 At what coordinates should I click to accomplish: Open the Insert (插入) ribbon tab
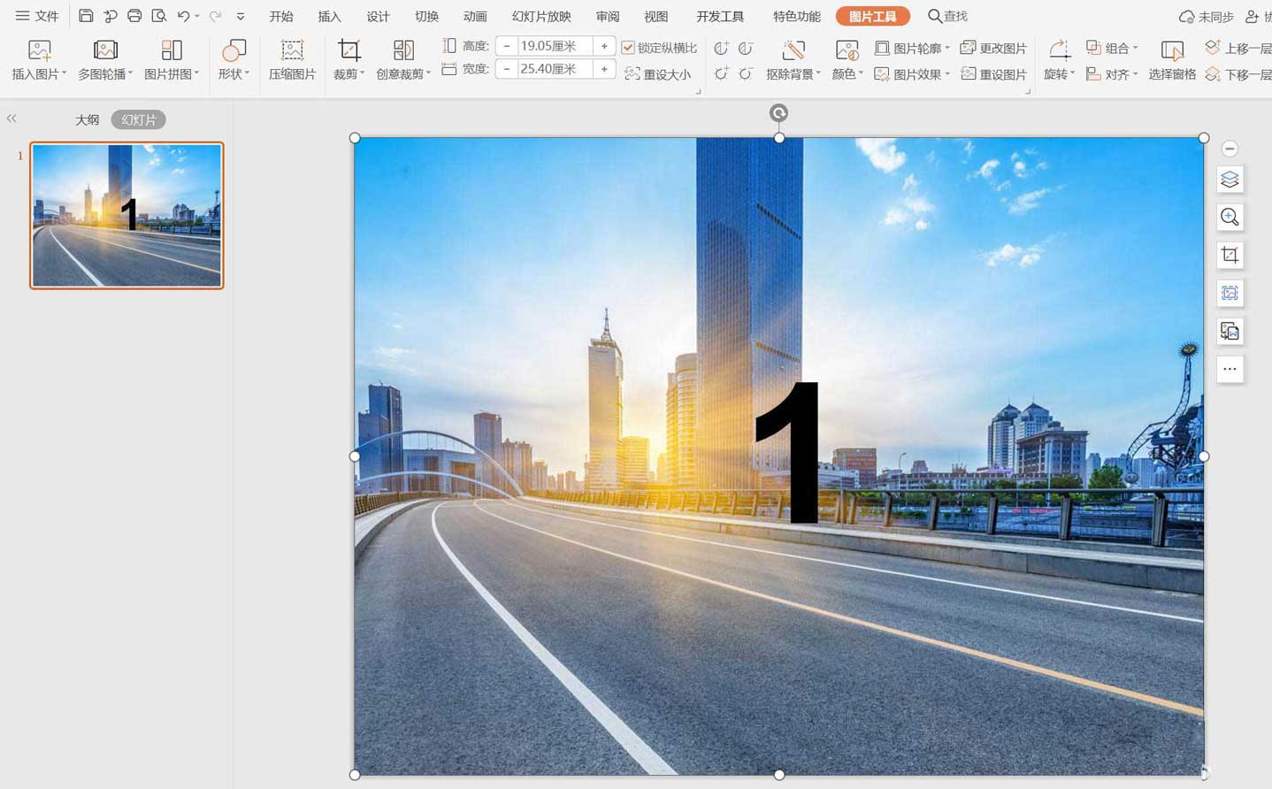(x=329, y=16)
